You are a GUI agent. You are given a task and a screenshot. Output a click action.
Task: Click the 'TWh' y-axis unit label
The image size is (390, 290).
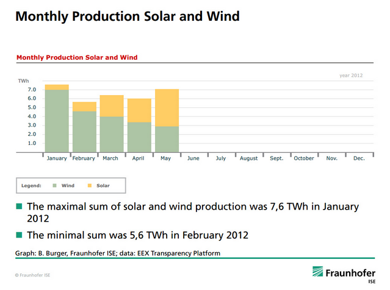(x=23, y=81)
